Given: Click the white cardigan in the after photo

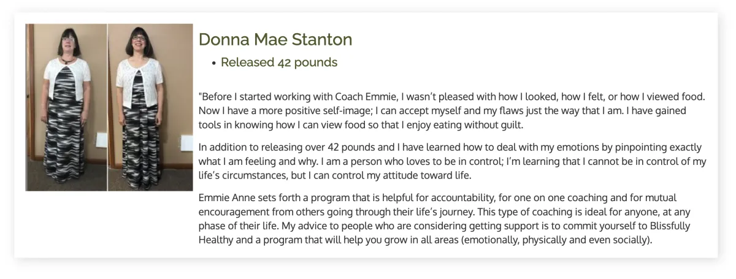Looking at the screenshot, I should (140, 83).
